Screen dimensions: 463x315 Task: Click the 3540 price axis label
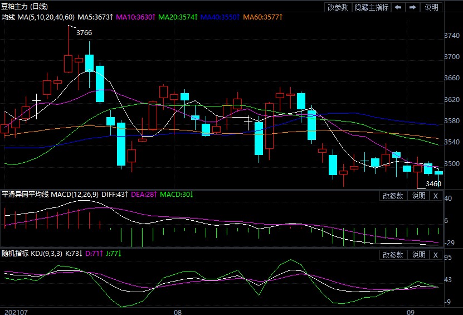click(452, 142)
